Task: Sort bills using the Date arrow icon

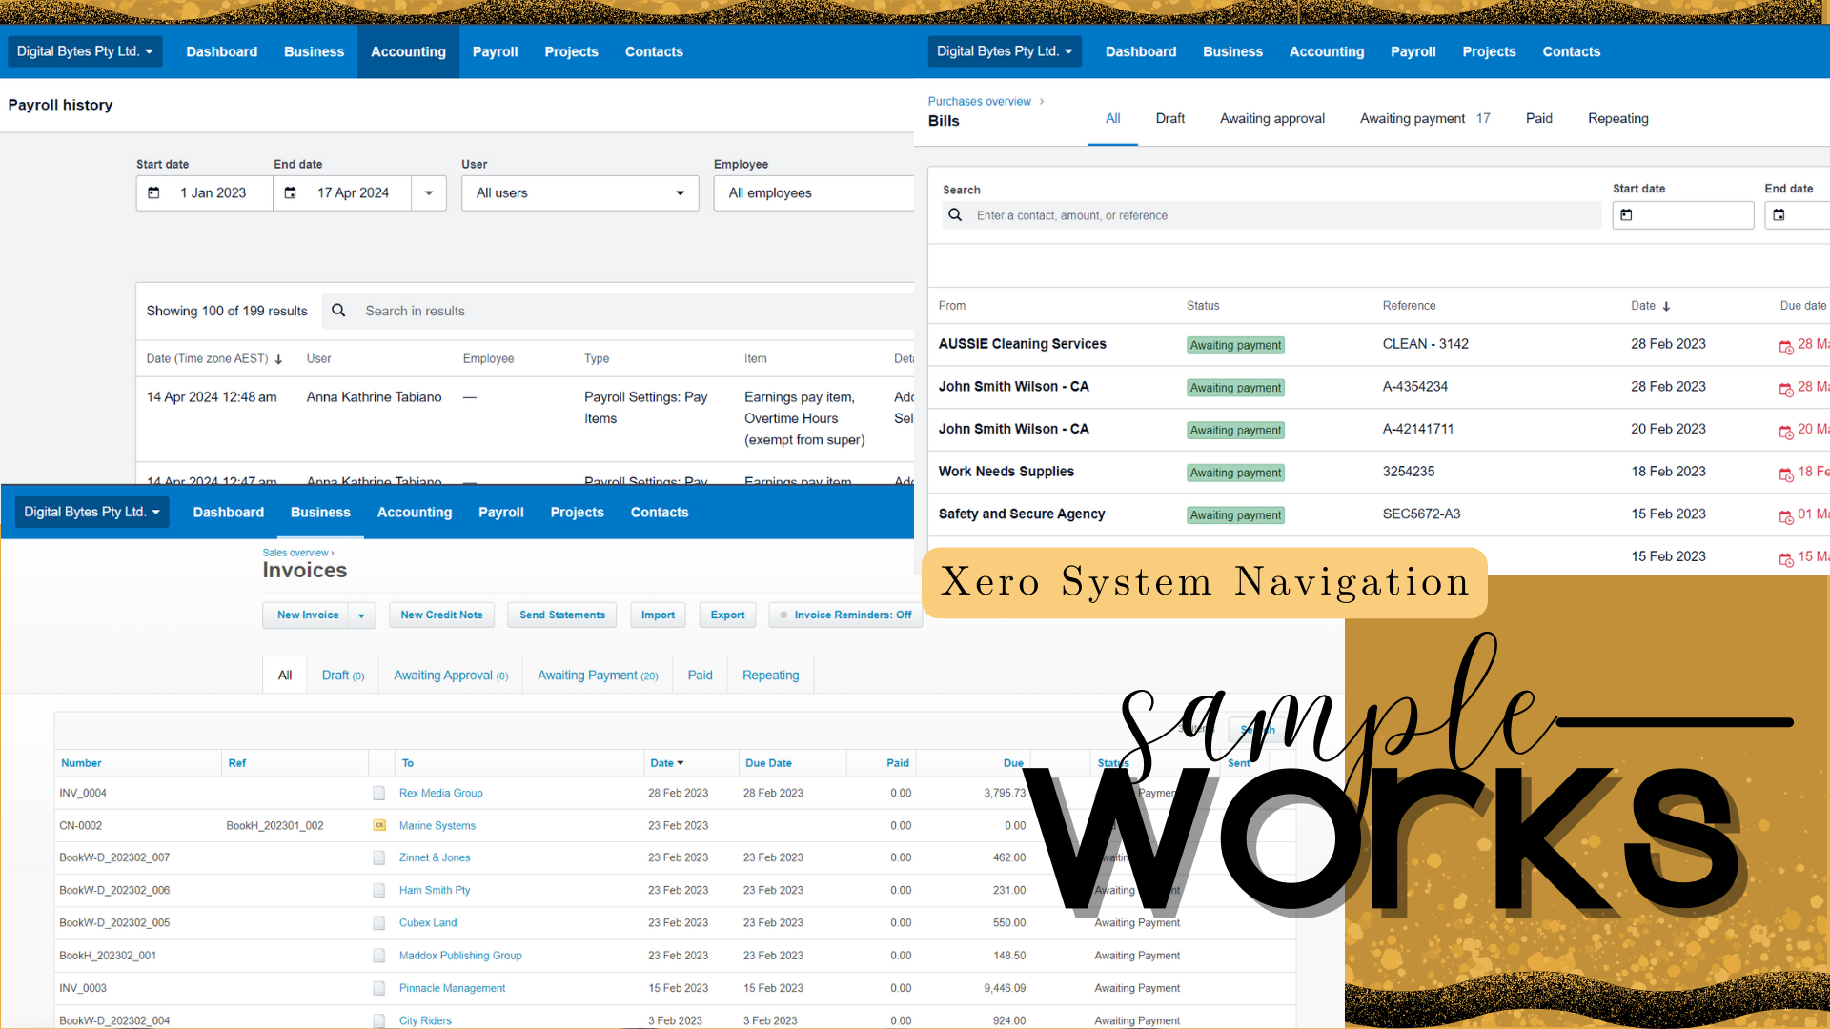Action: (x=1666, y=307)
